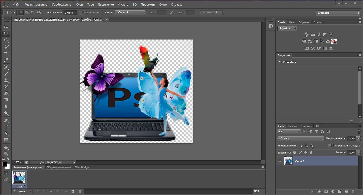This screenshot has height=195, width=363.
Task: Play the frame animation
Action: [x=51, y=191]
